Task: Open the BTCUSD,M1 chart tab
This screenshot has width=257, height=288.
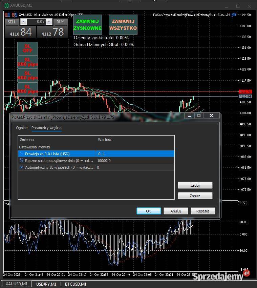Action: (76, 284)
